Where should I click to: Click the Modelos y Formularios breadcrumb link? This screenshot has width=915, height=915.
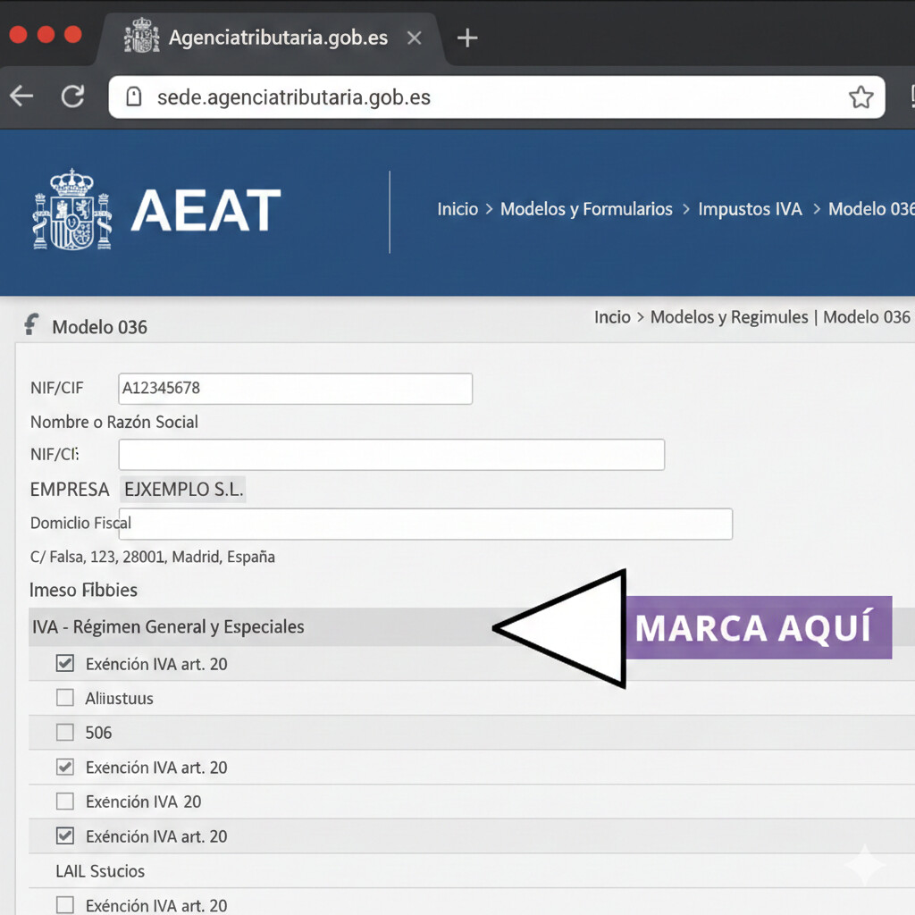[587, 209]
